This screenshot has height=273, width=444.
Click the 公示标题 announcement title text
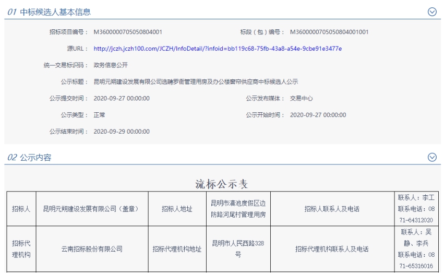(195, 82)
